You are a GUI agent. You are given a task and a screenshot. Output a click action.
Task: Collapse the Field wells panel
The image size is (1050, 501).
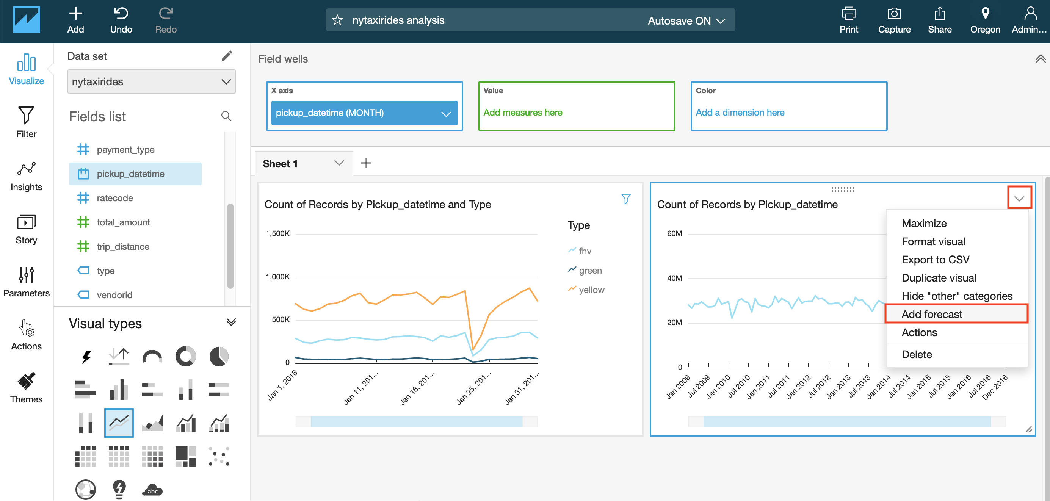(1040, 59)
